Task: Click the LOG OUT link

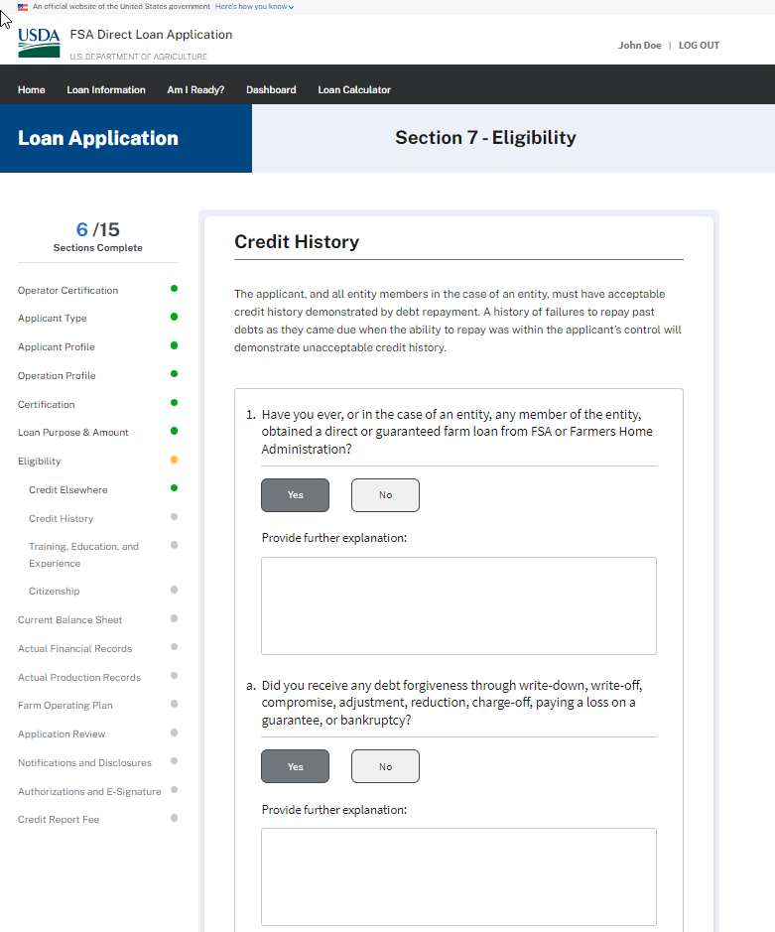Action: 699,46
